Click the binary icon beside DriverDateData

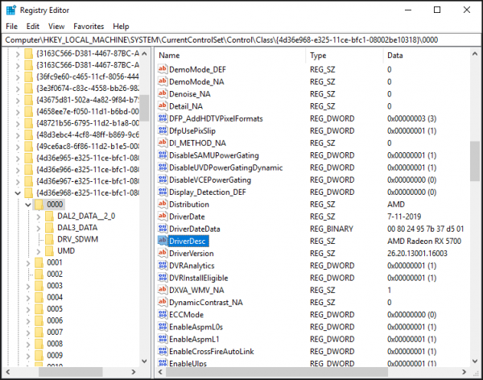[x=162, y=229]
